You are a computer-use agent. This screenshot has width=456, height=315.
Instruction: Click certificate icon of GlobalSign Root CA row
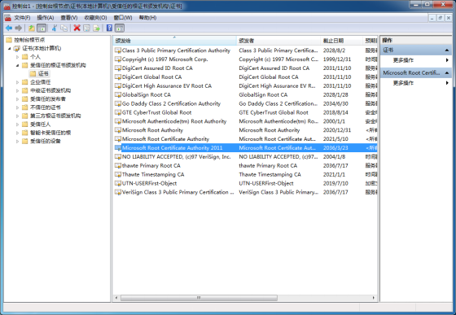[x=118, y=94]
